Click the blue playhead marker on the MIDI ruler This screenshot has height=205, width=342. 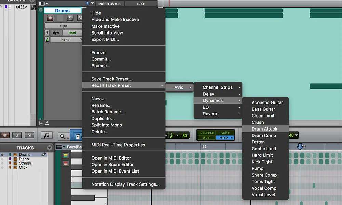tap(300, 147)
